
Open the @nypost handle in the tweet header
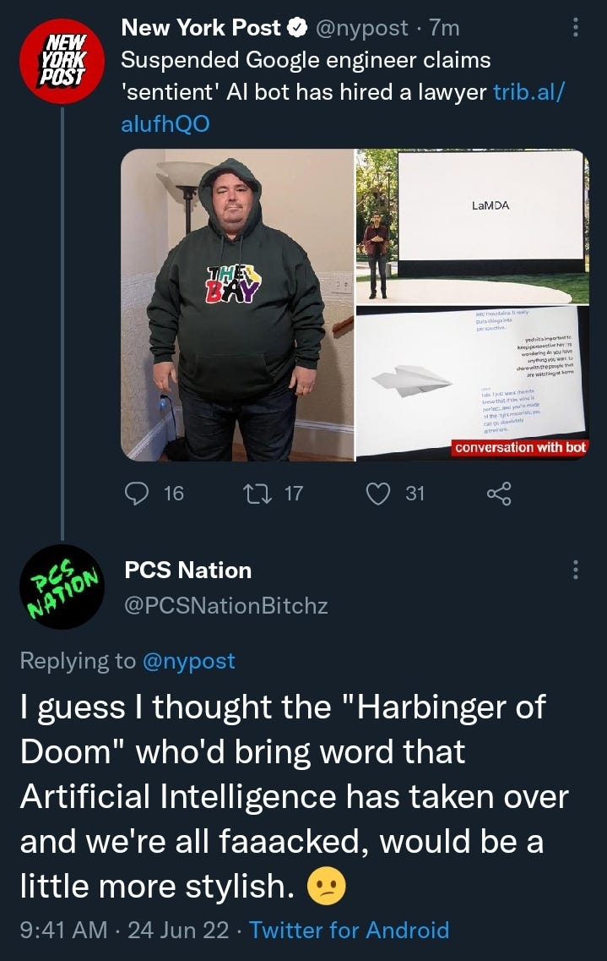click(x=361, y=28)
